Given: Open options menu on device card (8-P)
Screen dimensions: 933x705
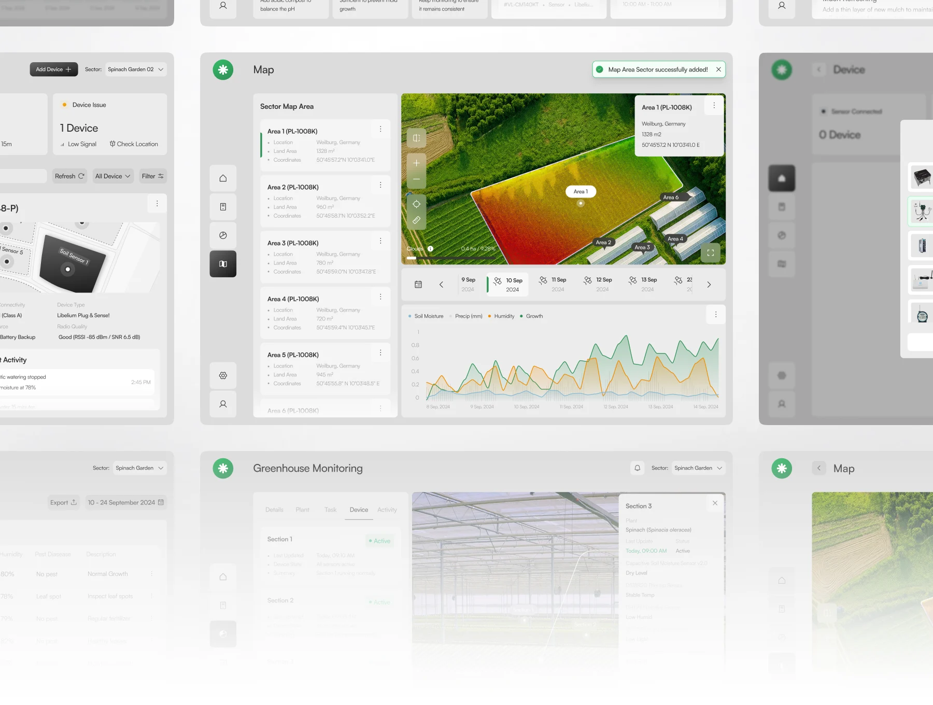Looking at the screenshot, I should (157, 204).
